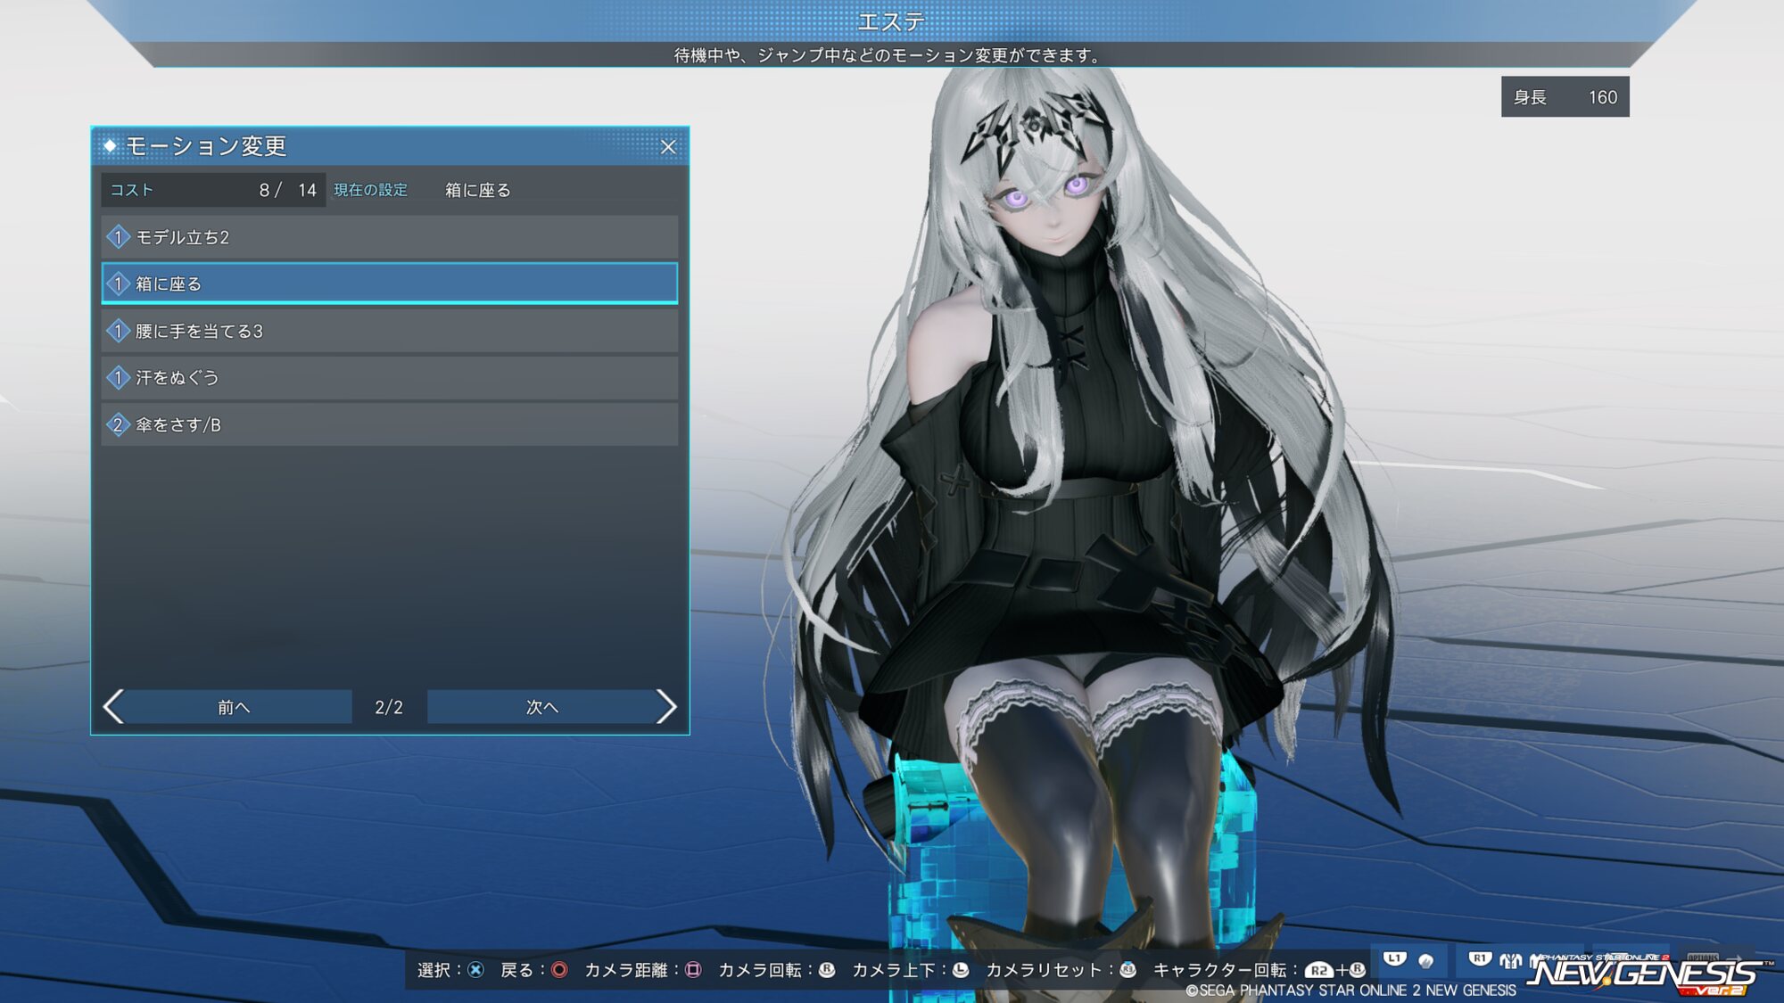Click the cross button select icon
Screen dimensions: 1784x1003
(x=475, y=970)
